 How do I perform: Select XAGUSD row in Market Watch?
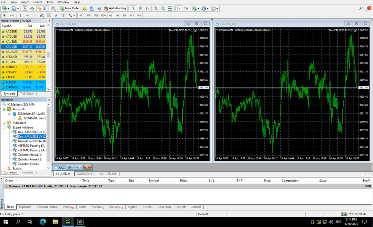pyautogui.click(x=11, y=36)
